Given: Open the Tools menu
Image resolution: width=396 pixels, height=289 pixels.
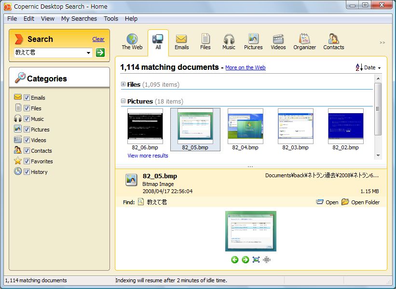Looking at the screenshot, I should tap(111, 19).
